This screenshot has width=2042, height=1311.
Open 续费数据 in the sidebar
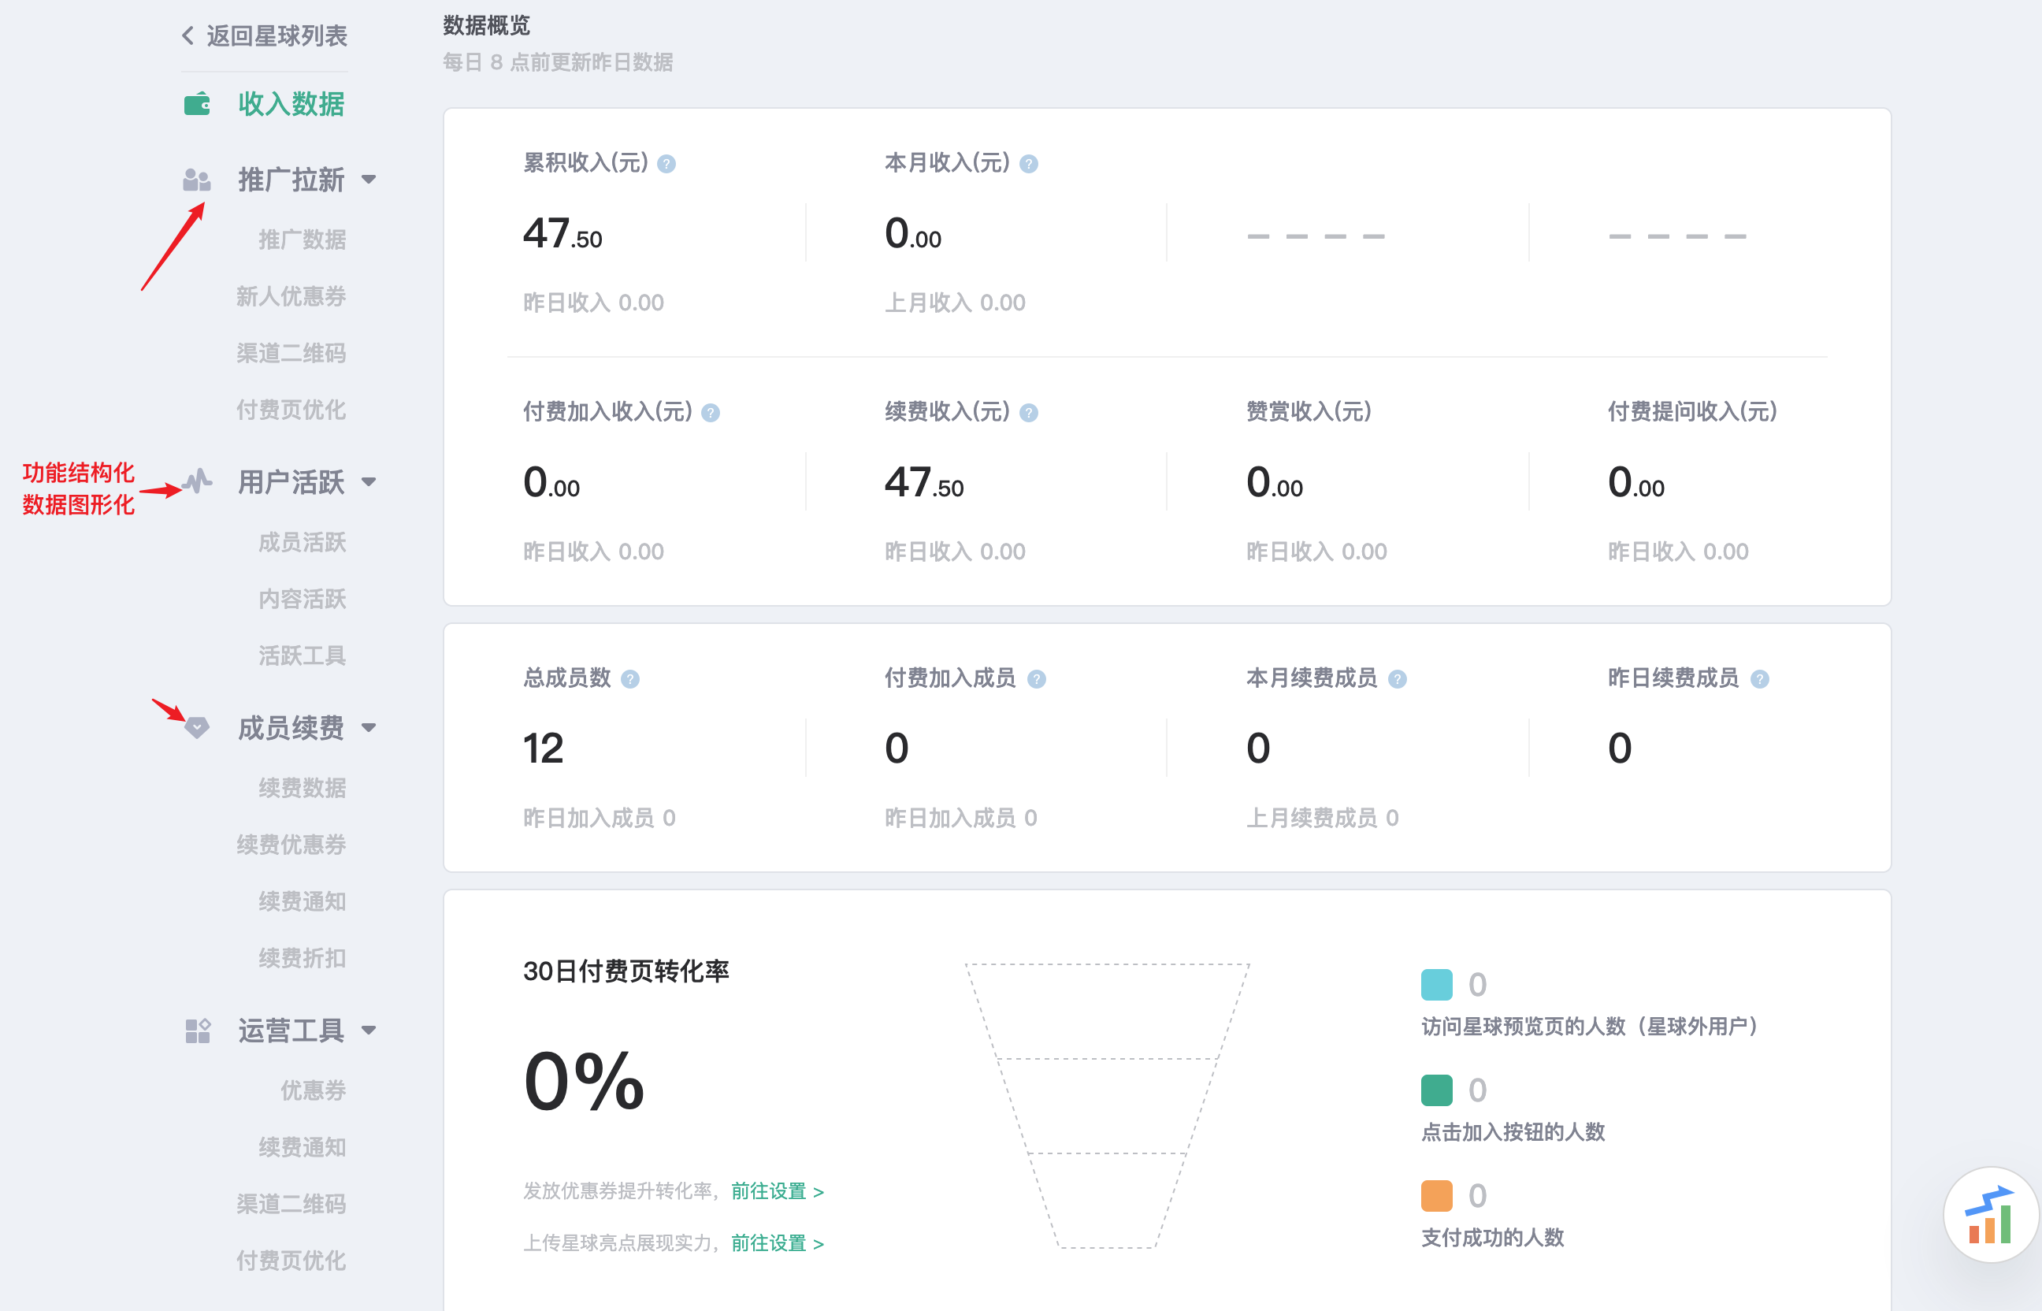pos(303,789)
